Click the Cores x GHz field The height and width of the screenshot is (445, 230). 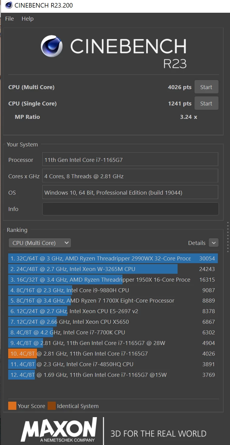[x=130, y=176]
